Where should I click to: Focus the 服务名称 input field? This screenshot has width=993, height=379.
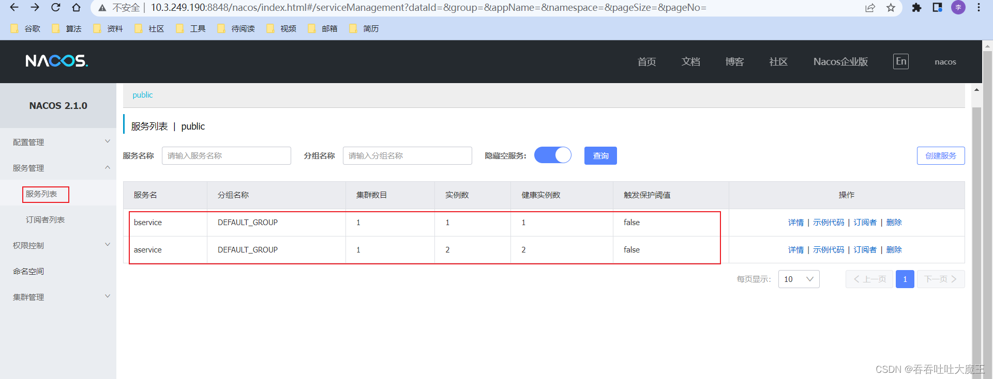click(227, 155)
